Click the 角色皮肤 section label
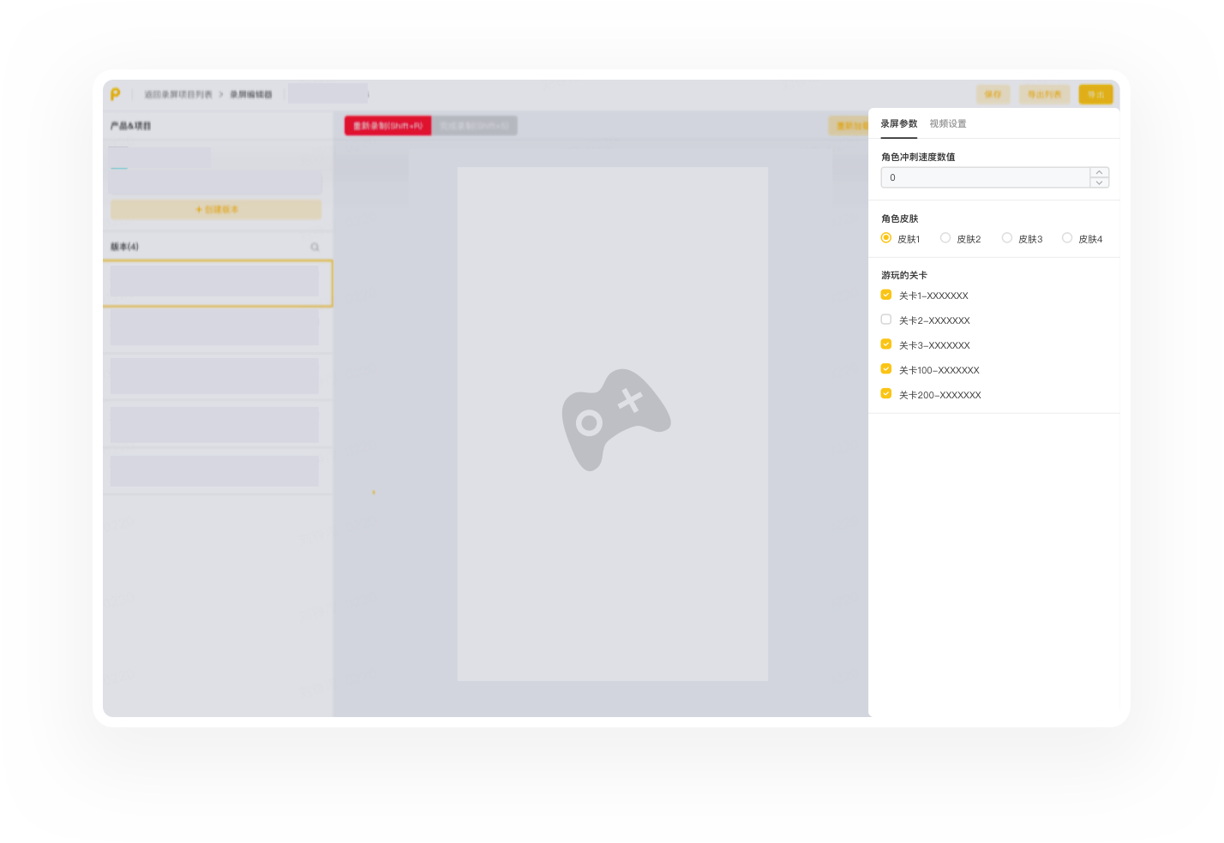1224x843 pixels. tap(900, 218)
